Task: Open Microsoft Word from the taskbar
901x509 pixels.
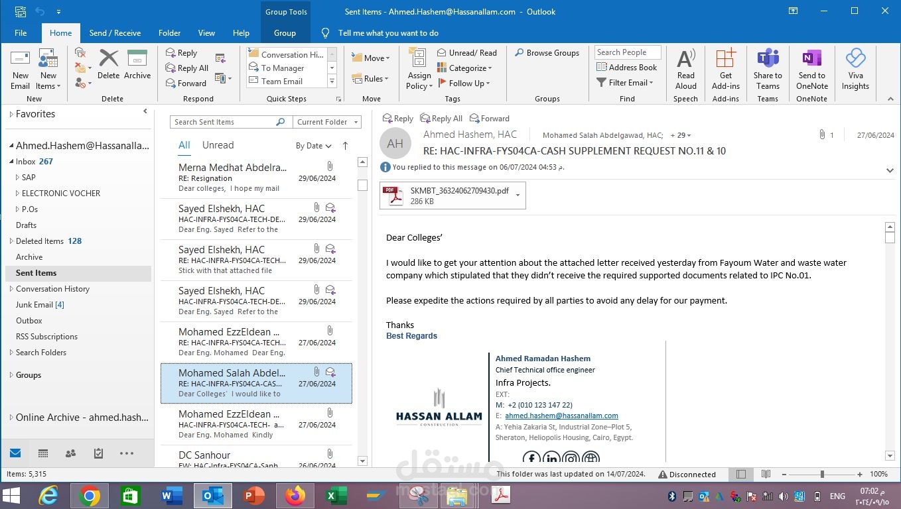Action: (x=171, y=496)
